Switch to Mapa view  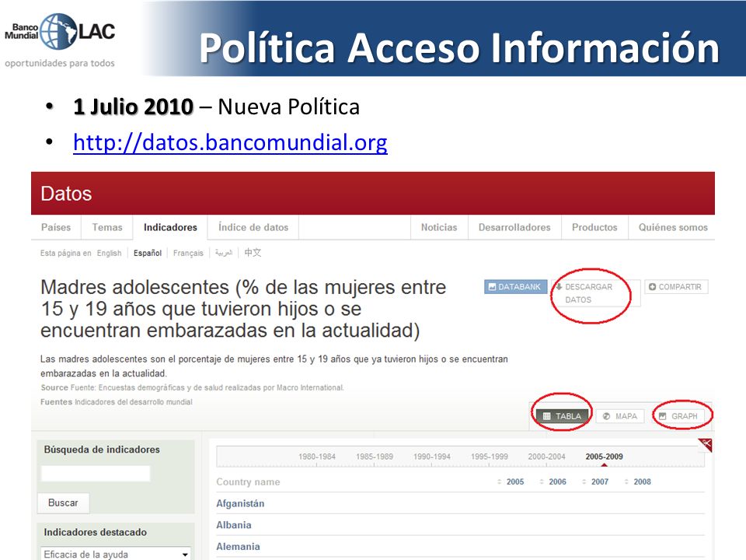(620, 416)
